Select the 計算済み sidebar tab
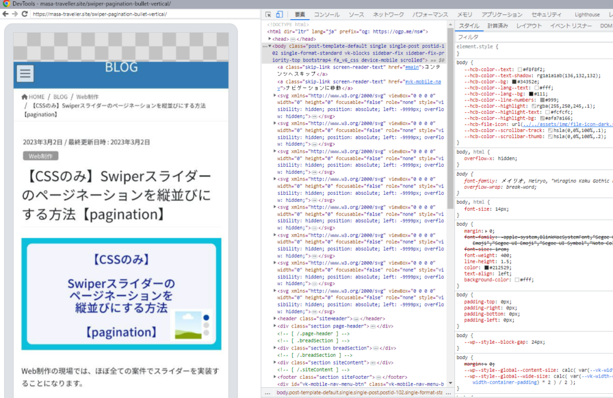Screen dimensions: 613x398 pos(497,26)
